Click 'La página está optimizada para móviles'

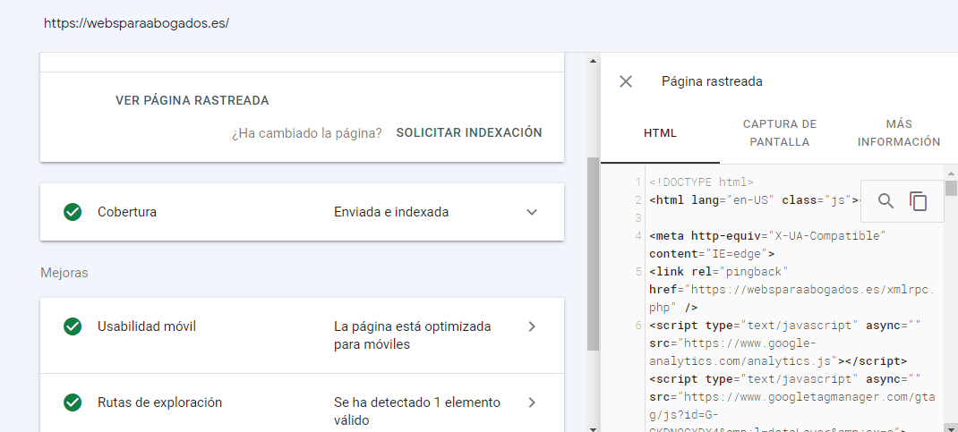[x=413, y=335]
